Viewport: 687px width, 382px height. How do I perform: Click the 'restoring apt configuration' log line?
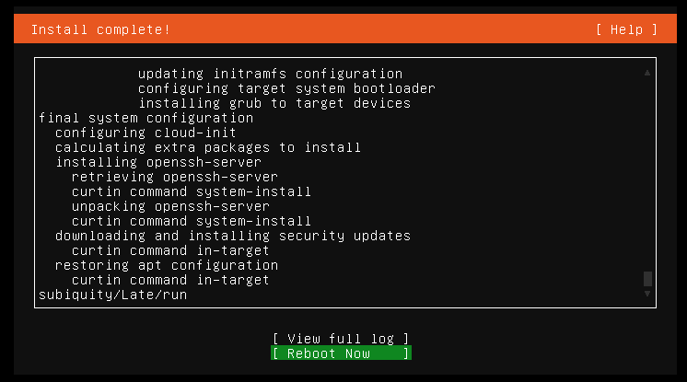(167, 265)
